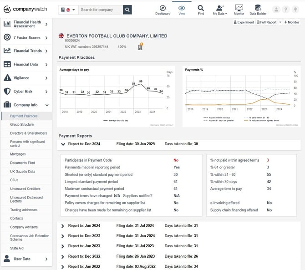This screenshot has width=305, height=270.
Task: Expand the User Data chevron
Action: [x=46, y=259]
